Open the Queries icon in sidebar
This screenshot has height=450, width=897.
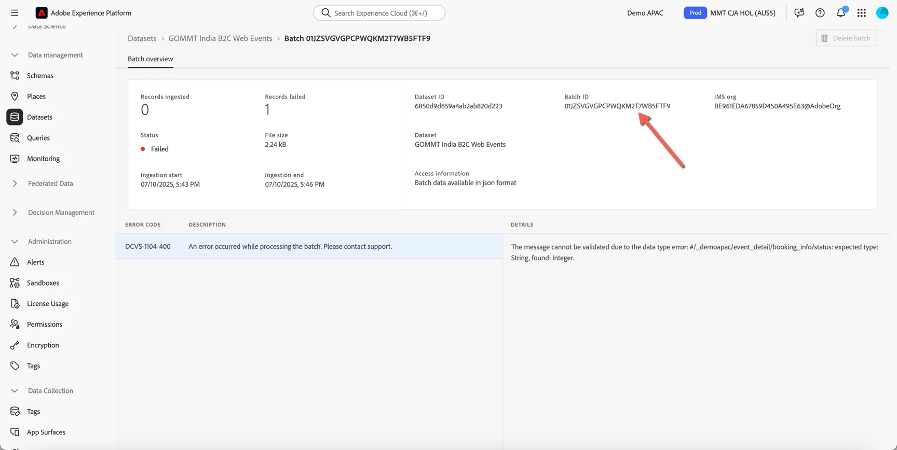click(15, 138)
